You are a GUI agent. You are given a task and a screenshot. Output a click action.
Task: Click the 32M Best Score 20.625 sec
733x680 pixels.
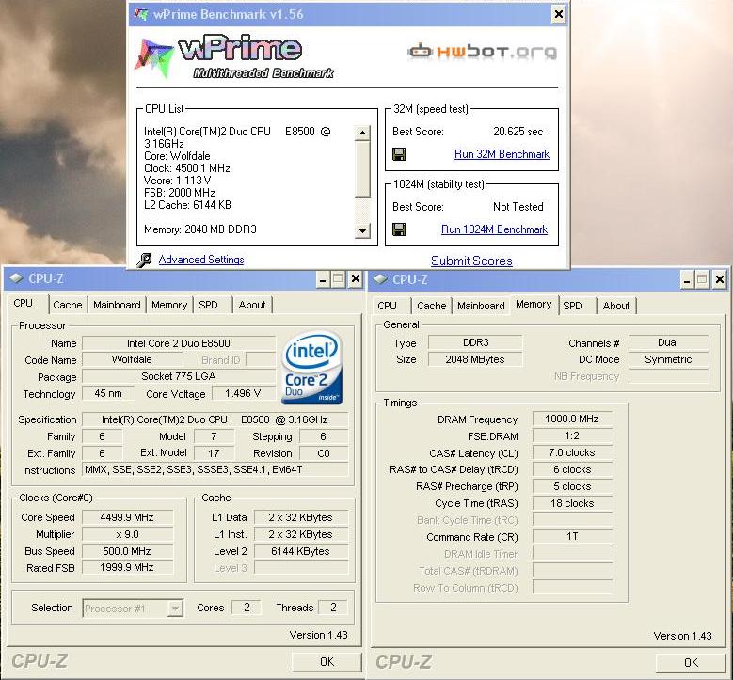click(518, 132)
